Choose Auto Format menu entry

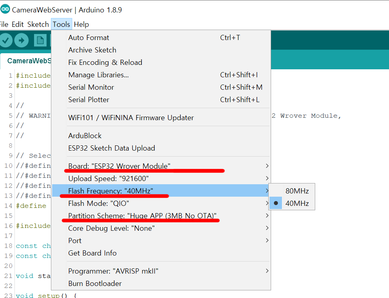point(161,37)
